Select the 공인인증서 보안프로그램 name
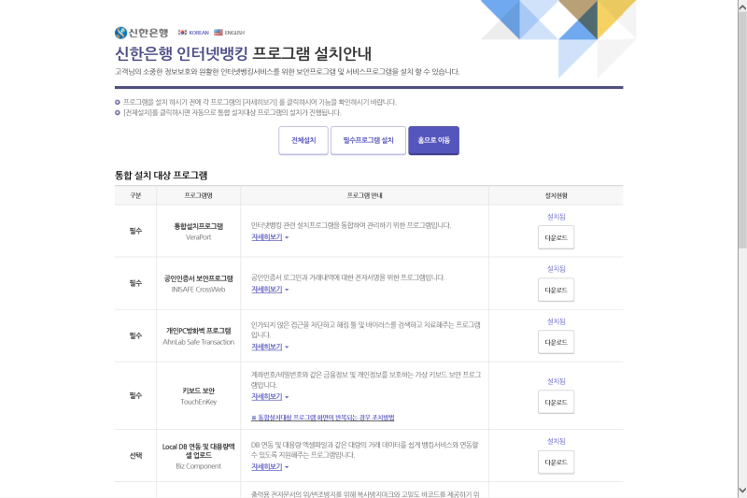747x498 pixels. pyautogui.click(x=198, y=278)
